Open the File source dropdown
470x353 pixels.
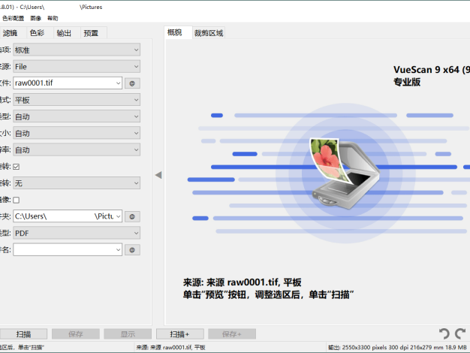click(77, 67)
